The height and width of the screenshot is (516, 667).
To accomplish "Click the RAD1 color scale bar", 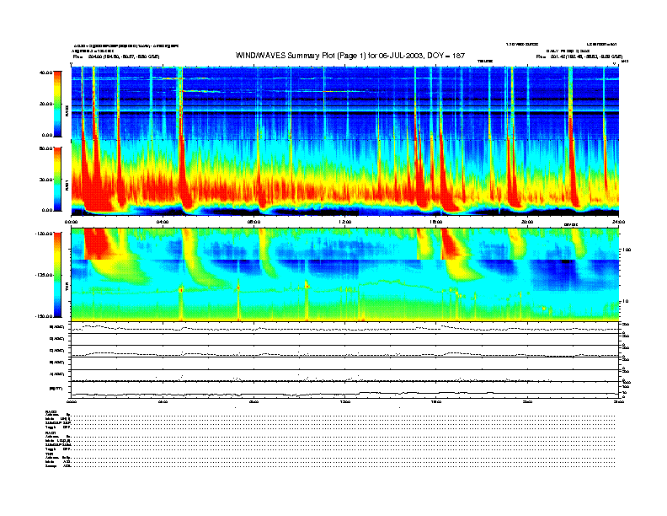I will (57, 179).
